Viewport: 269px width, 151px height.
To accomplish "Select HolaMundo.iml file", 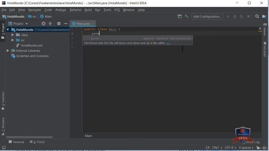I will (x=29, y=45).
